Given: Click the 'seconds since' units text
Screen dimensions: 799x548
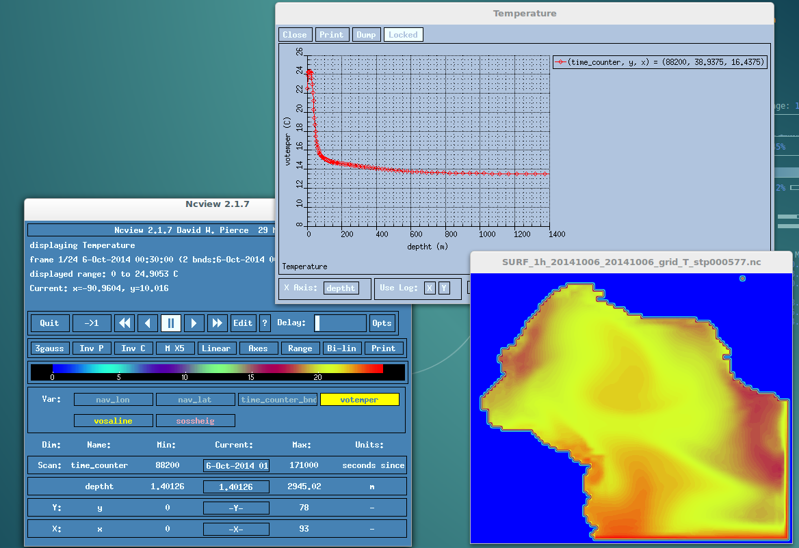Looking at the screenshot, I should [x=374, y=465].
